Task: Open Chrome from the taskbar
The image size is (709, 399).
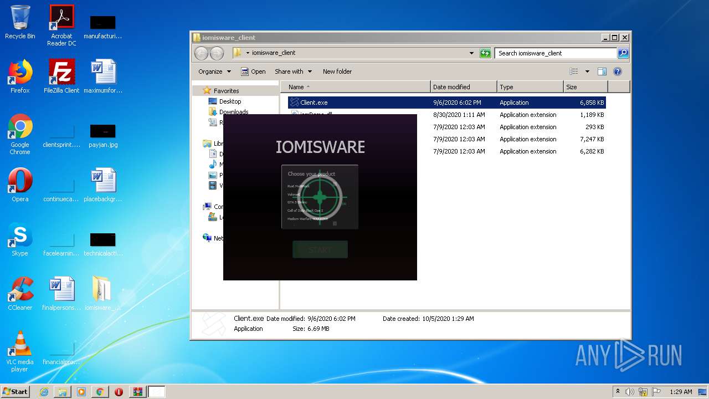Action: 100,392
